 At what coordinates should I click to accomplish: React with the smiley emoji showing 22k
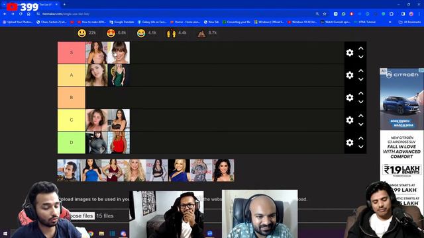click(x=82, y=33)
